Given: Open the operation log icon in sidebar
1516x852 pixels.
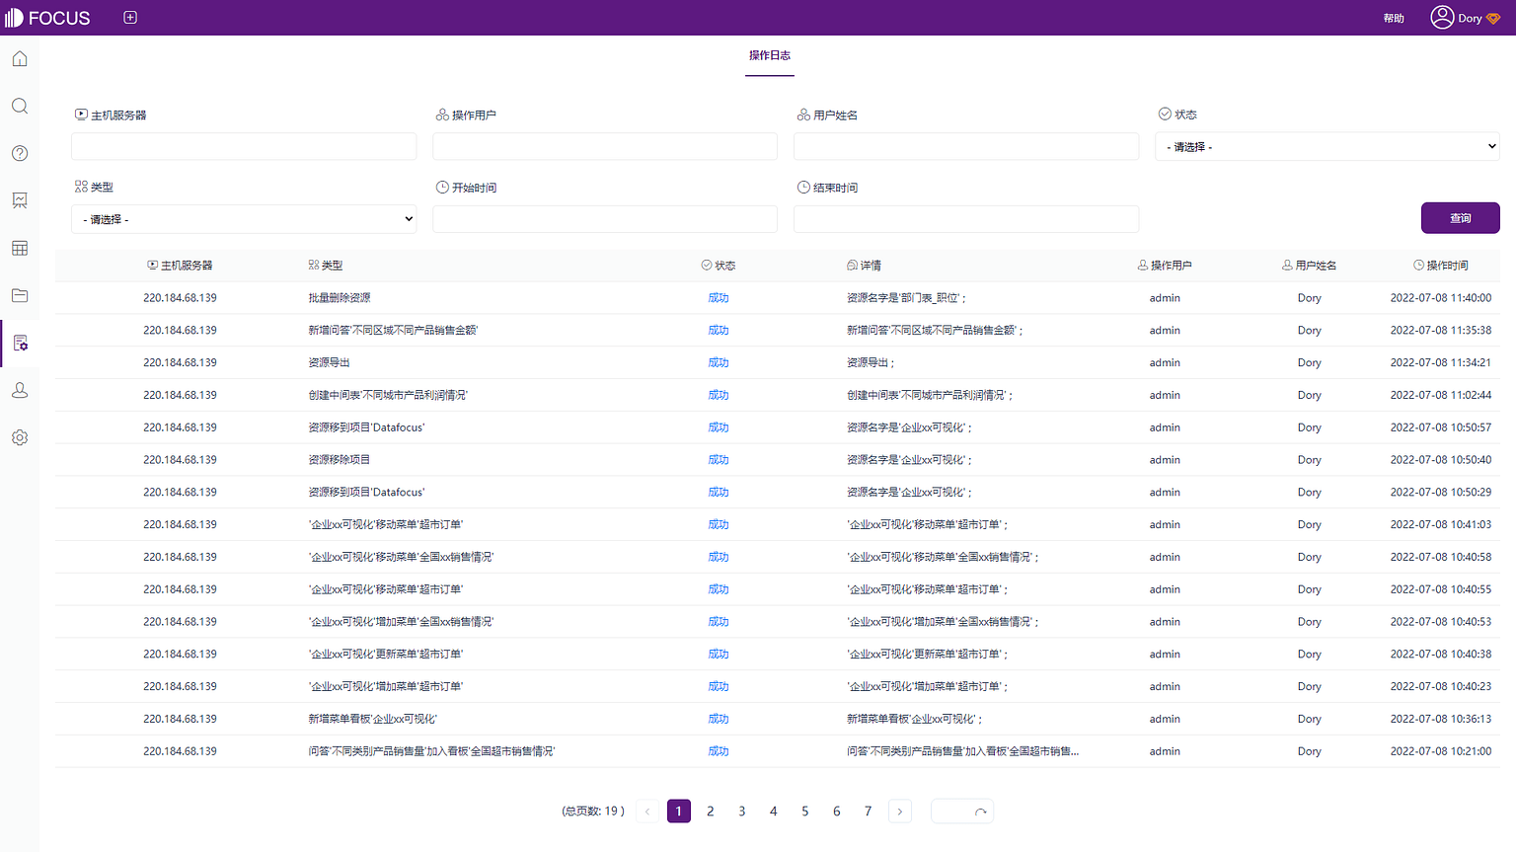Looking at the screenshot, I should tap(20, 343).
